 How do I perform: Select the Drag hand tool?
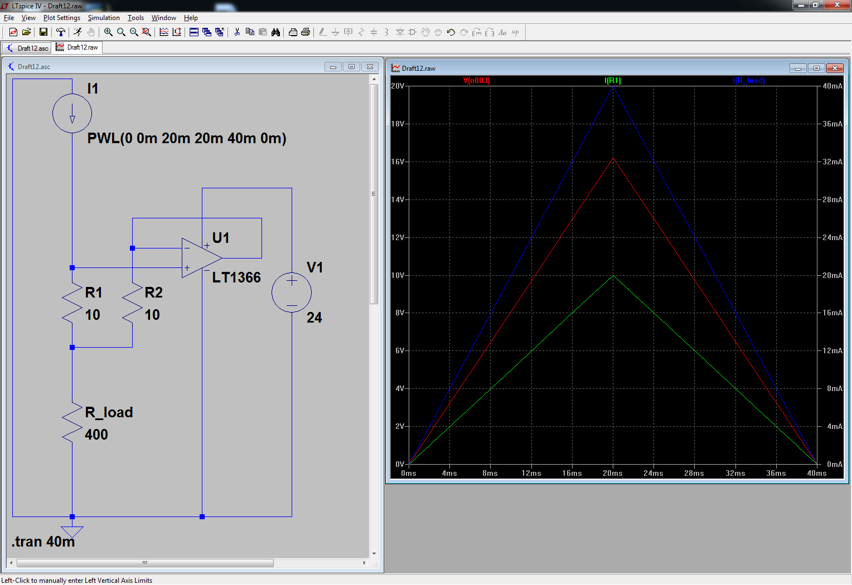click(438, 32)
